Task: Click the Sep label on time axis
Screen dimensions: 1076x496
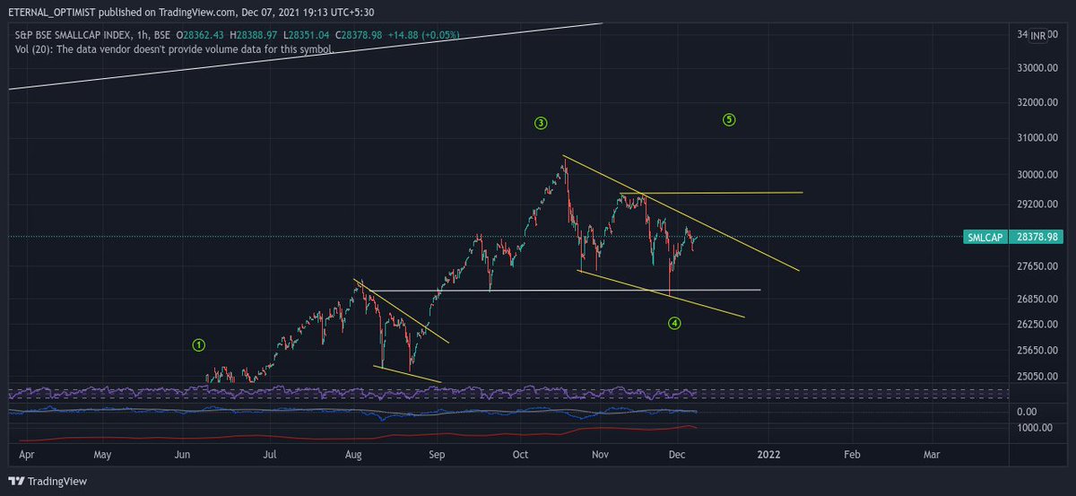Action: pos(438,456)
